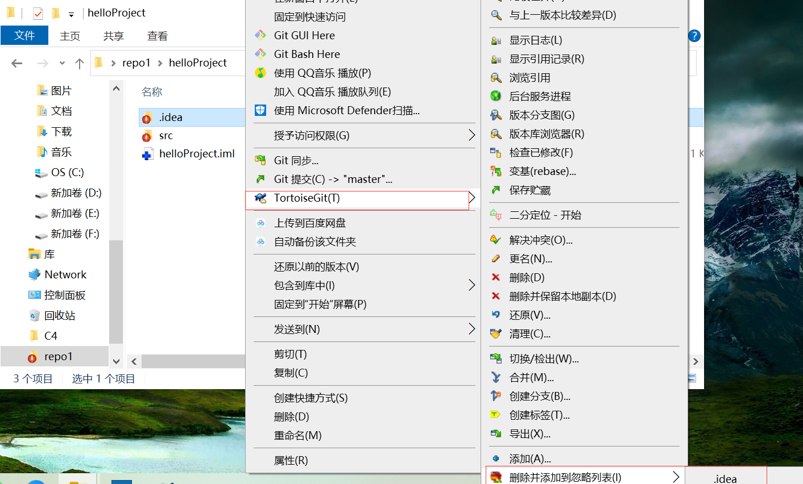Click the red X 删除(D) icon
The width and height of the screenshot is (803, 484).
coord(496,277)
